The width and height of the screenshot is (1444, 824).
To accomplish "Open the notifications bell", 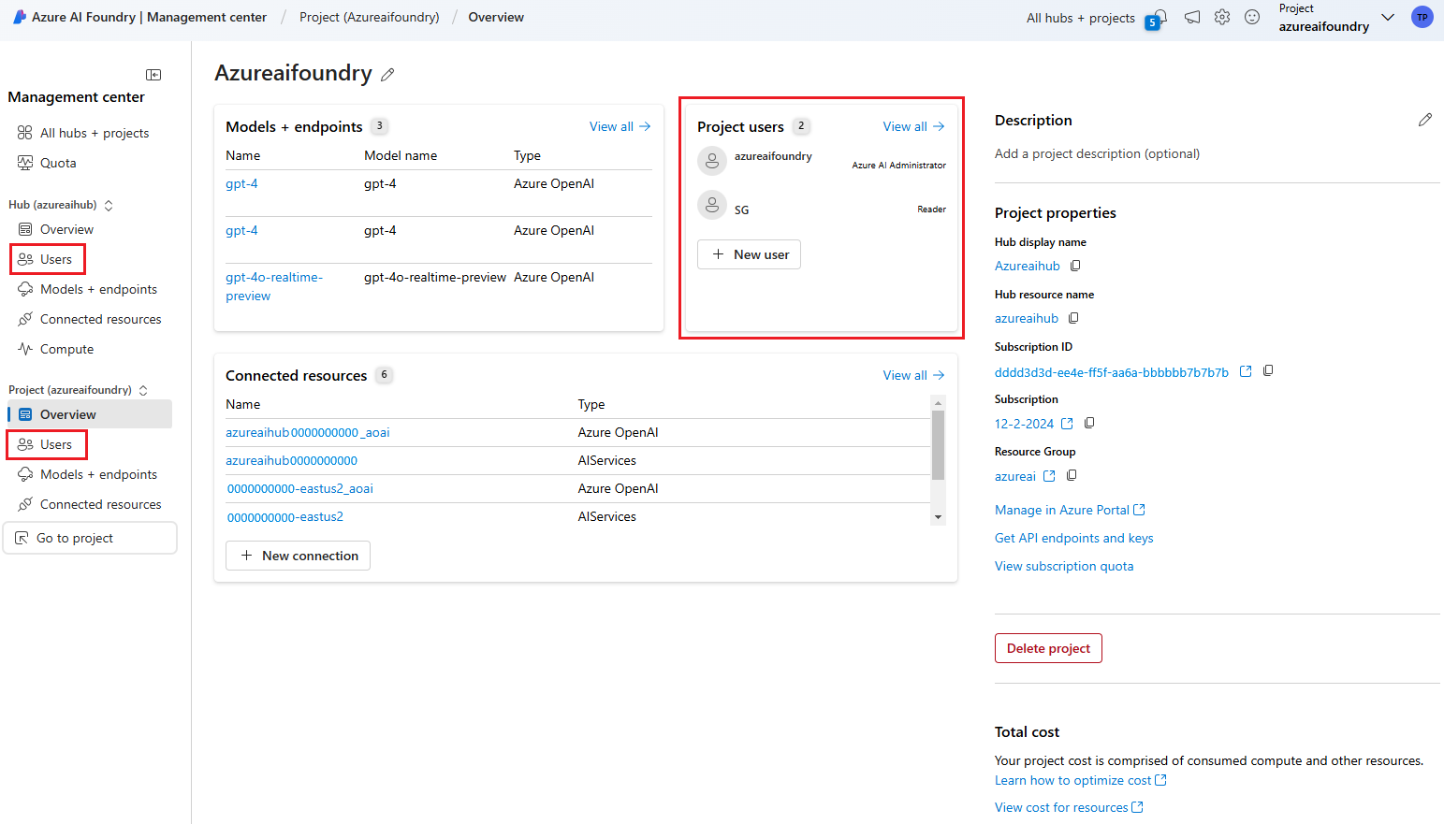I will coord(1159,18).
